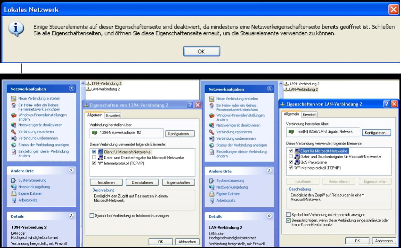The image size is (401, 248).
Task: Open Netzwerkumgebung icon in left window
Action: click(x=13, y=187)
